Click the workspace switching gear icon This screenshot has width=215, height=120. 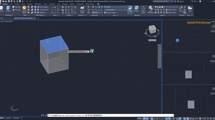(x=200, y=119)
